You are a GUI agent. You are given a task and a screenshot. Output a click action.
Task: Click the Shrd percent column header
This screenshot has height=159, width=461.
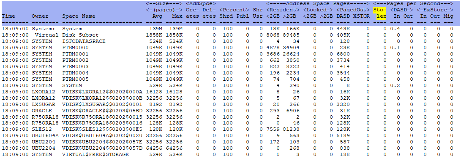point(226,16)
